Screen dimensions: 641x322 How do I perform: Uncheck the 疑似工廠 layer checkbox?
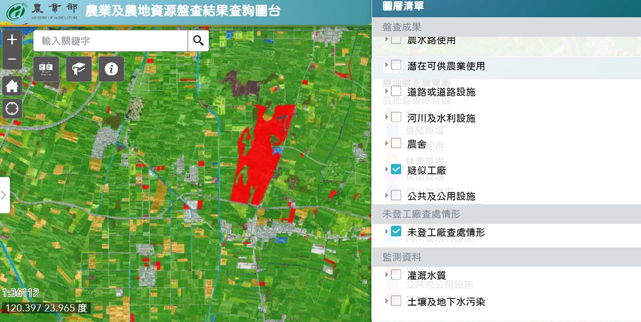[396, 169]
